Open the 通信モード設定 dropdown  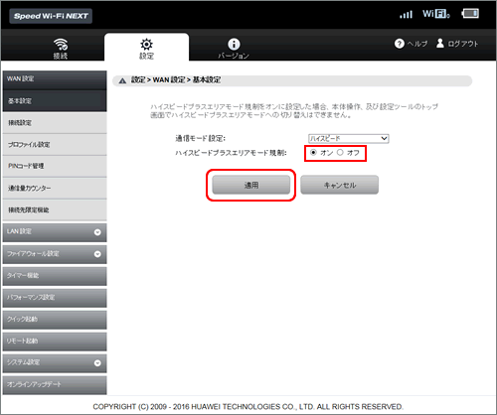(x=348, y=138)
